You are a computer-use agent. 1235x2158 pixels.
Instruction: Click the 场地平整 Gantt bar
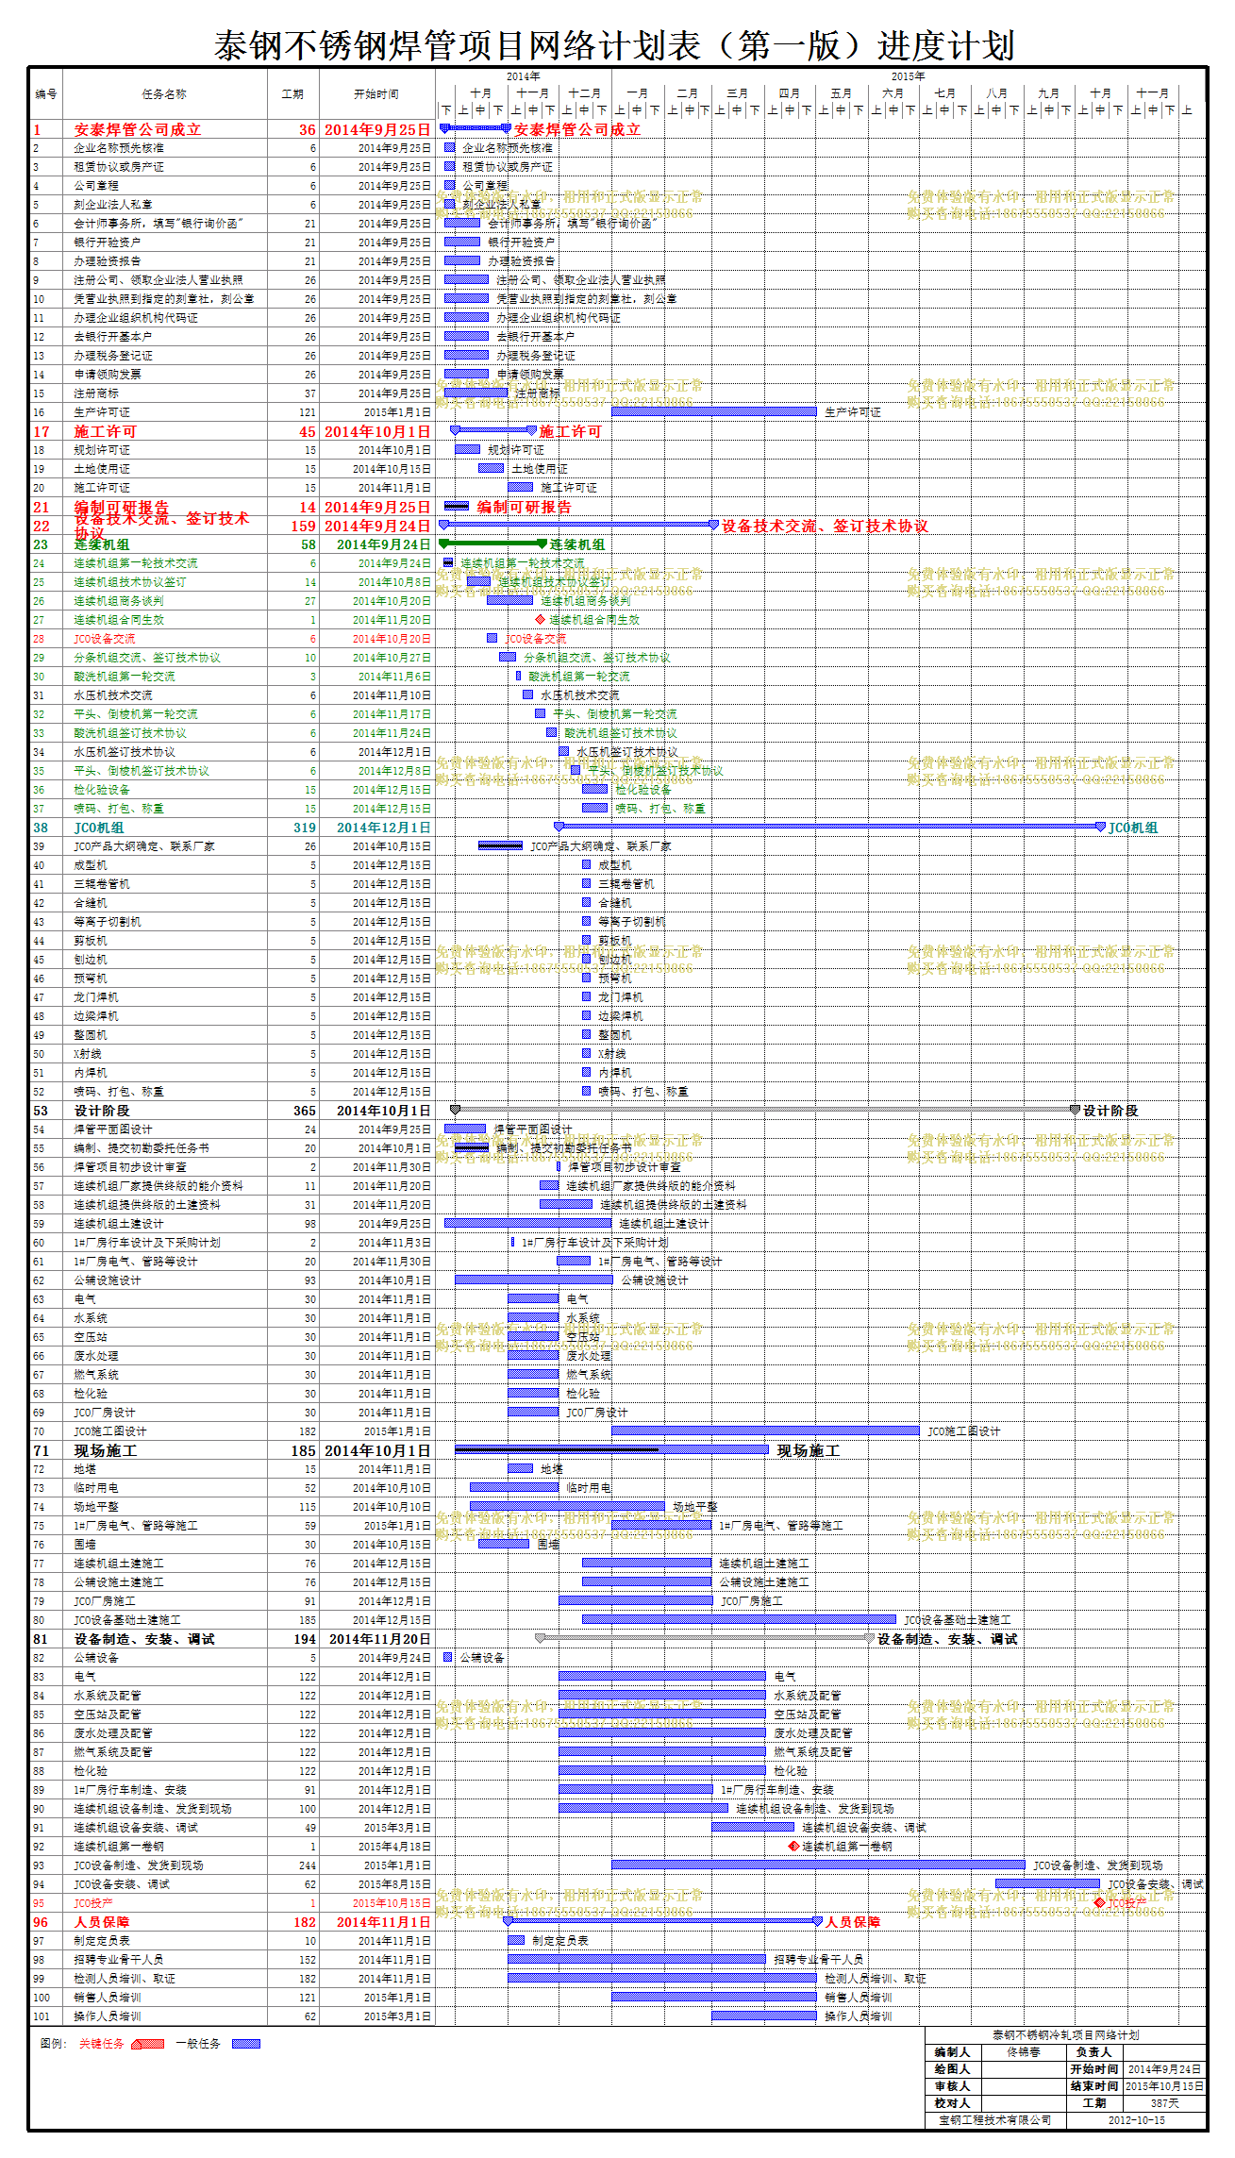coord(567,1506)
